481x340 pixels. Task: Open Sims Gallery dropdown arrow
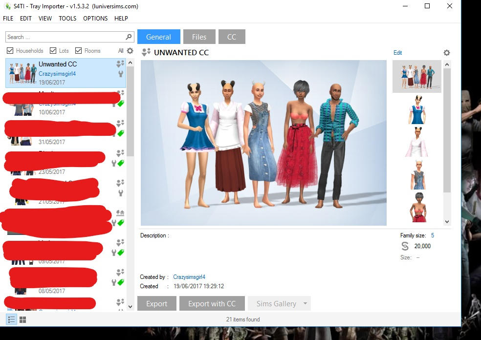[x=305, y=303]
